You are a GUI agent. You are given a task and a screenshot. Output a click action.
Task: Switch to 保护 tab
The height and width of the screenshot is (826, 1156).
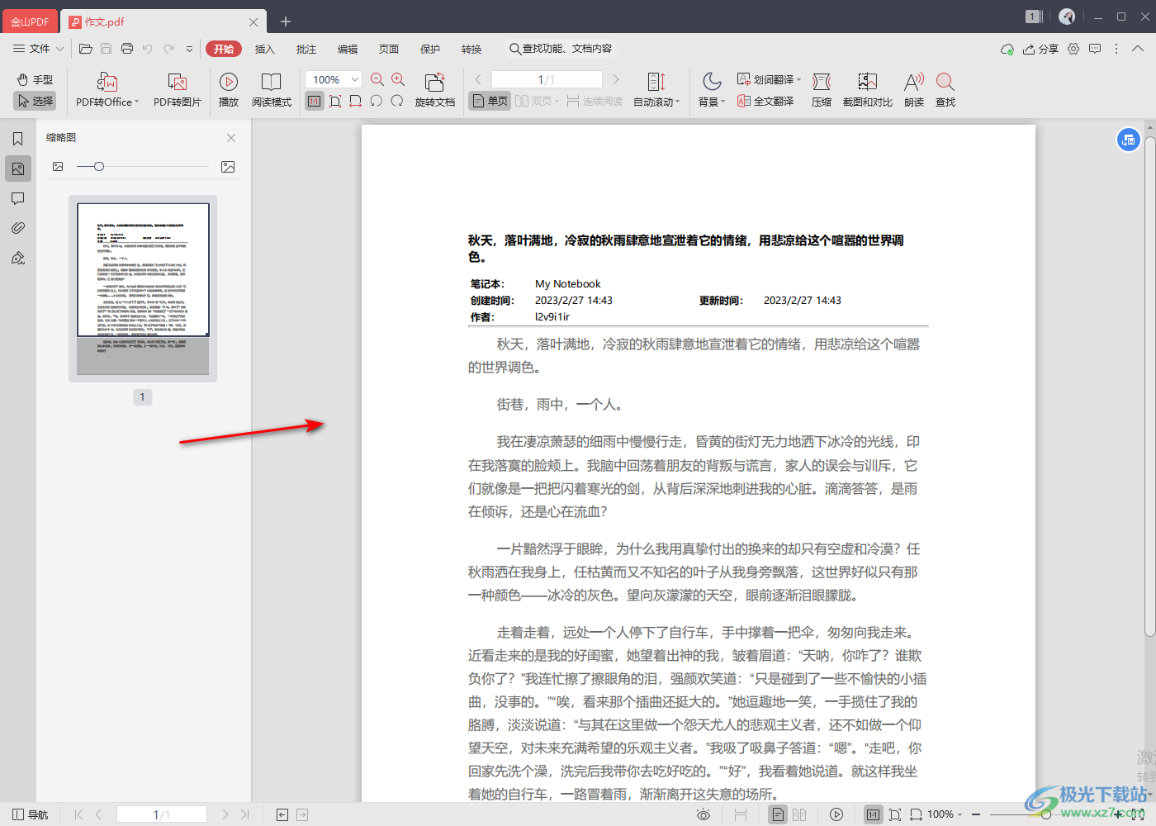click(430, 49)
